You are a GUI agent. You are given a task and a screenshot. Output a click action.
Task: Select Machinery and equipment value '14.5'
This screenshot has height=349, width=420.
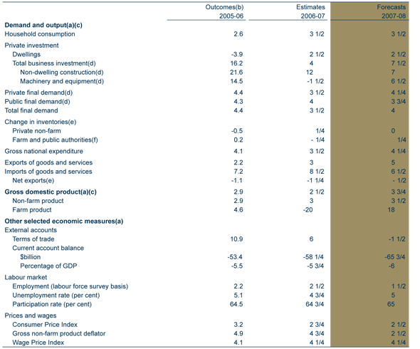click(x=236, y=81)
